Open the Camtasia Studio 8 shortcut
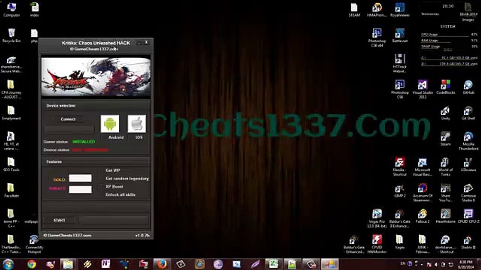This screenshot has height=270, width=481. coord(468,192)
